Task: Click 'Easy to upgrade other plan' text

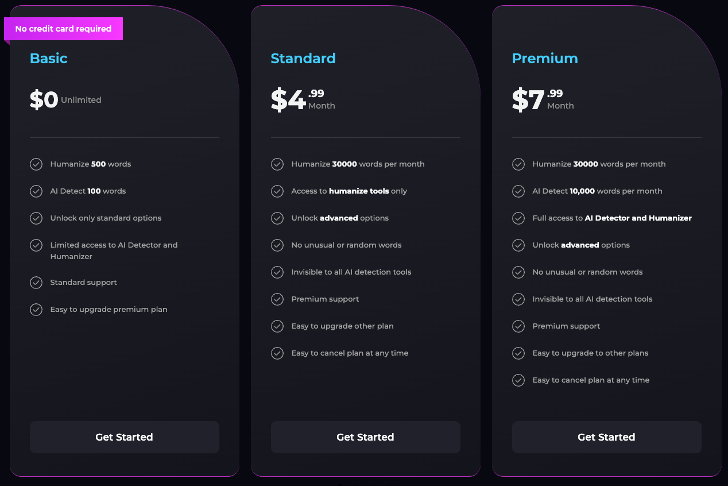Action: [342, 326]
